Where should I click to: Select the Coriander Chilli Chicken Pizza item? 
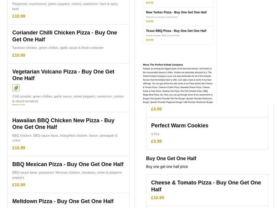point(64,36)
